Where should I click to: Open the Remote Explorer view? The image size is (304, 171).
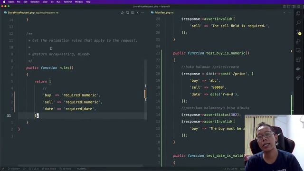click(298, 50)
